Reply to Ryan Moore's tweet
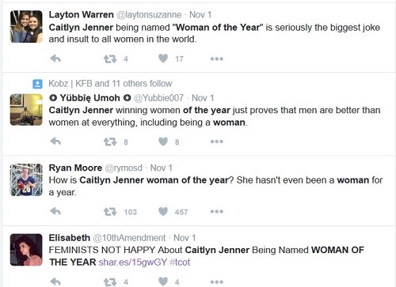The height and width of the screenshot is (287, 396). click(55, 211)
